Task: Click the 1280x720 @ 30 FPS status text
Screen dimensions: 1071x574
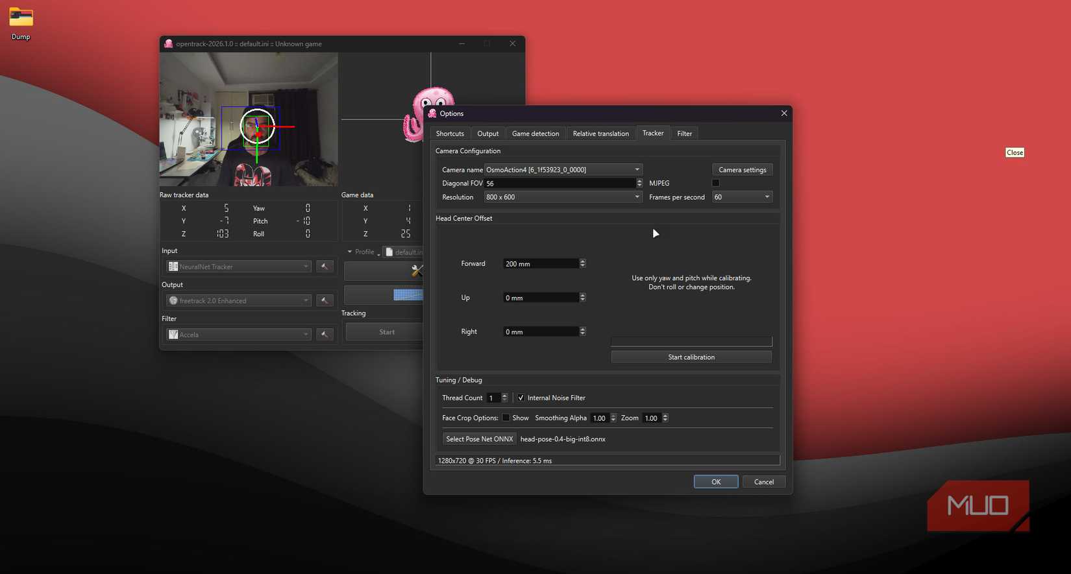Action: (495, 460)
